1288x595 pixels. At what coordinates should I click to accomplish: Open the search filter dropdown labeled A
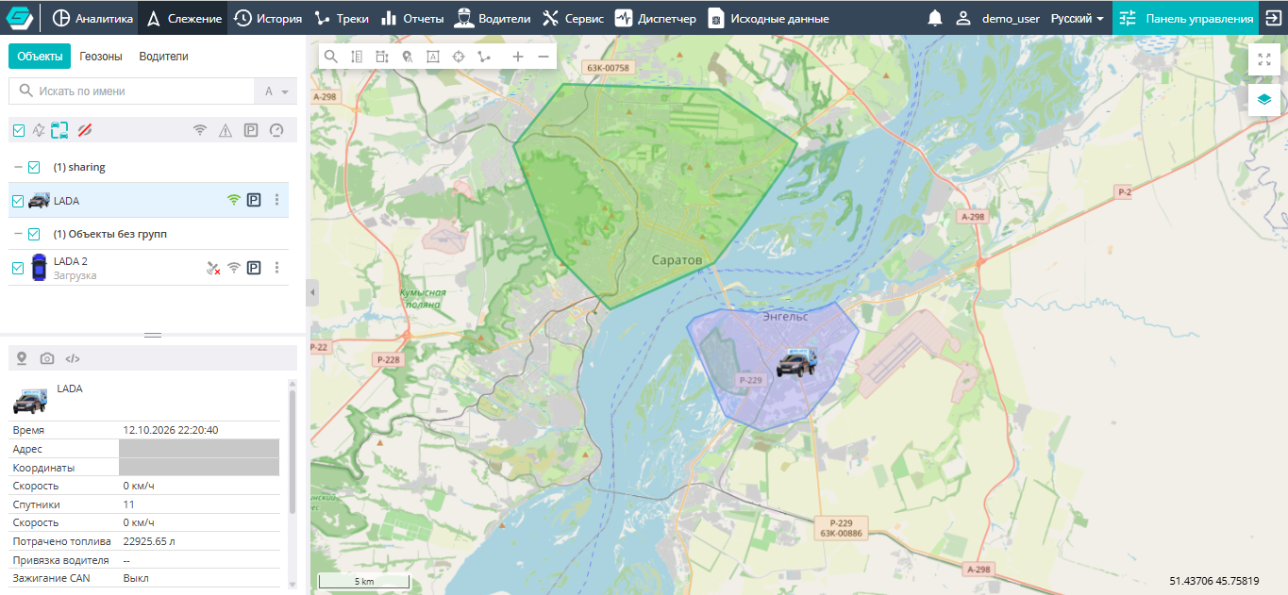[x=276, y=91]
